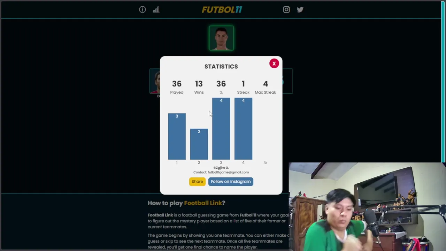Click the bar for guess 3

pos(221,129)
